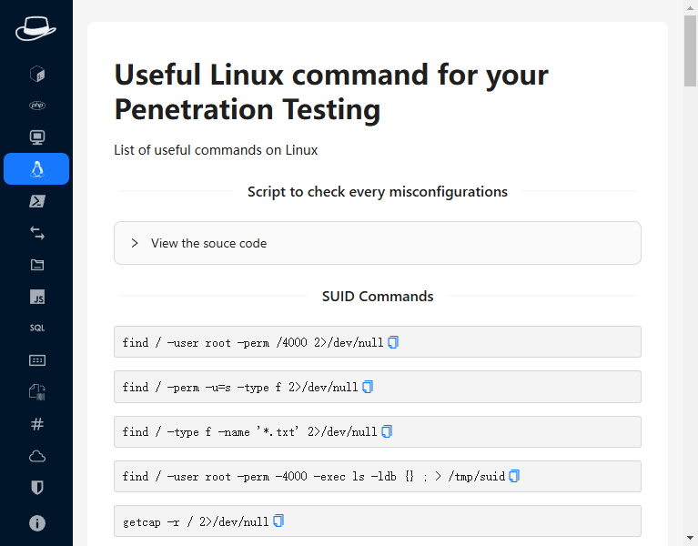This screenshot has width=698, height=546.
Task: Go to the file transfer arrows icon
Action: click(36, 233)
